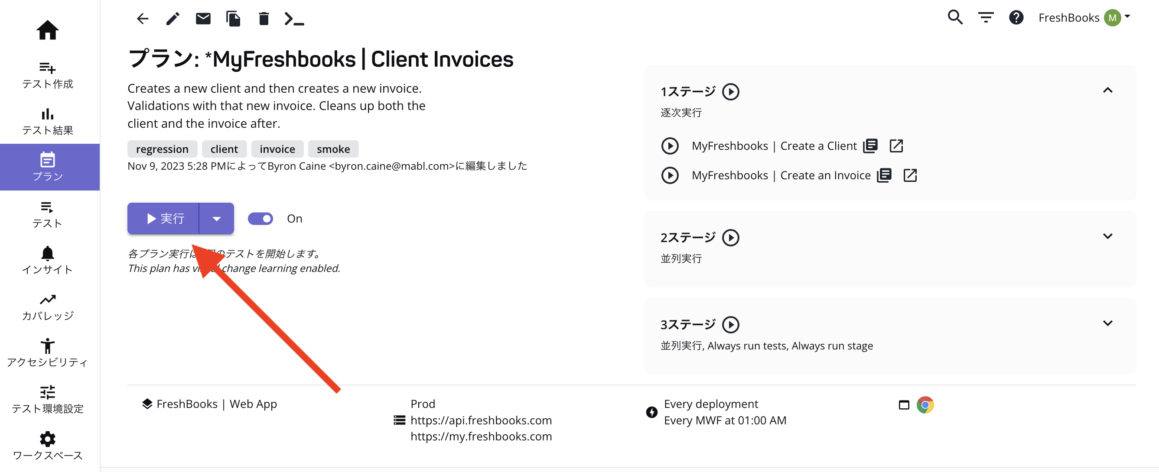Click the envelope email icon in toolbar
1159x472 pixels.
(x=203, y=19)
